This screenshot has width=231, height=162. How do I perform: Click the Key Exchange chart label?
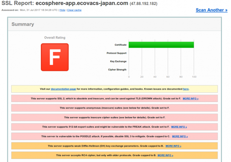(118, 61)
